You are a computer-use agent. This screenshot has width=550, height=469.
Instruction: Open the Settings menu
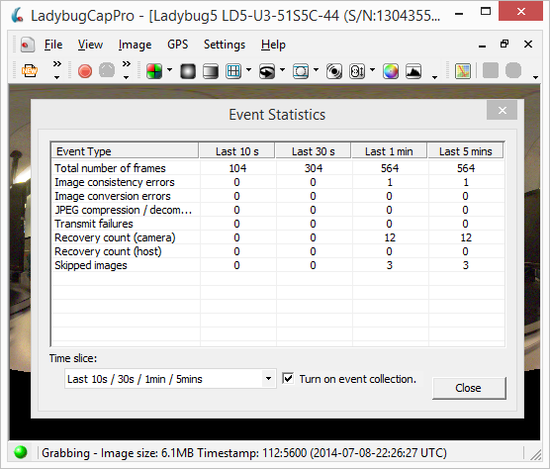pos(225,45)
